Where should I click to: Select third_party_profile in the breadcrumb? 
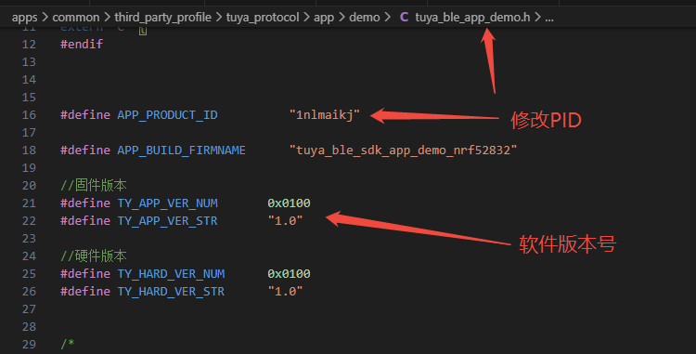163,18
